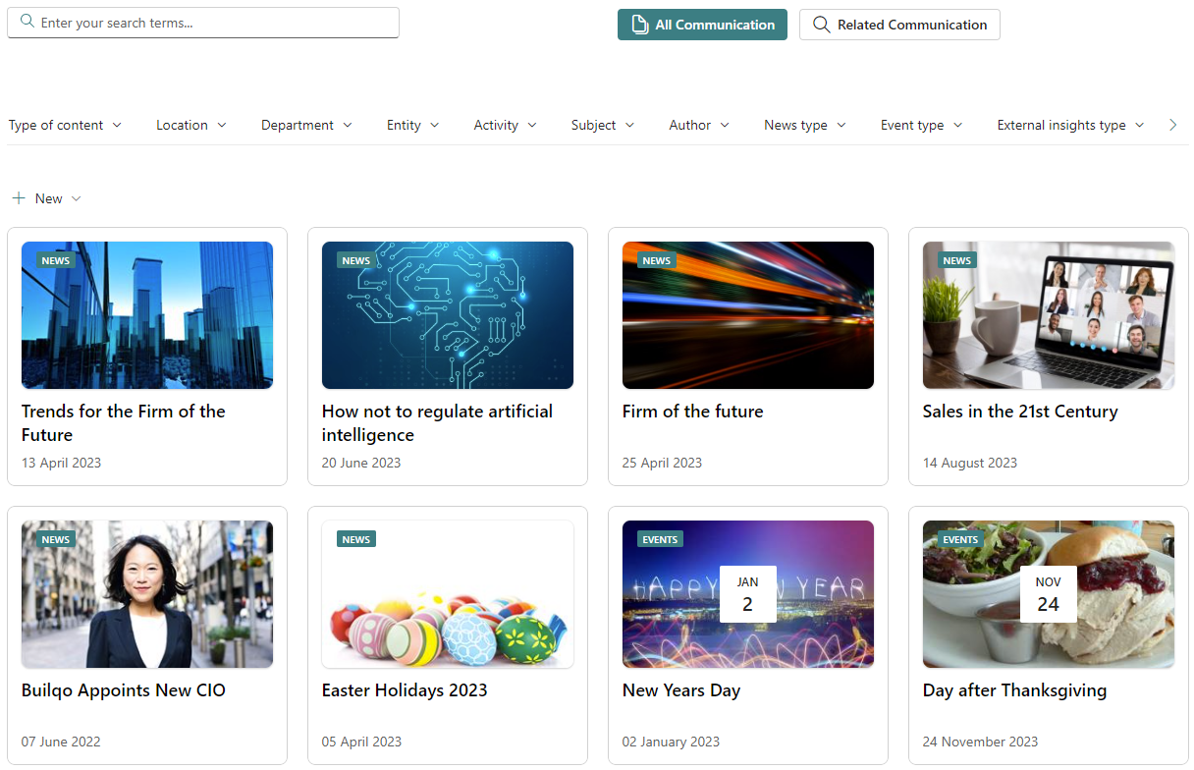1194x770 pixels.
Task: Click the plus icon beside New
Action: [19, 198]
